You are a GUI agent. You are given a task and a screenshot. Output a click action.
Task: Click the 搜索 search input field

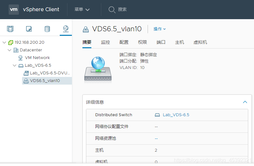[x=122, y=9]
